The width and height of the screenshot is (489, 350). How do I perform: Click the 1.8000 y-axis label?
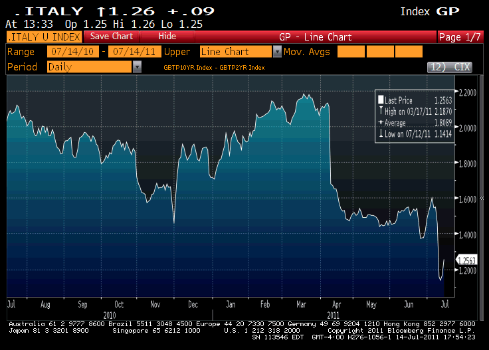coord(467,163)
